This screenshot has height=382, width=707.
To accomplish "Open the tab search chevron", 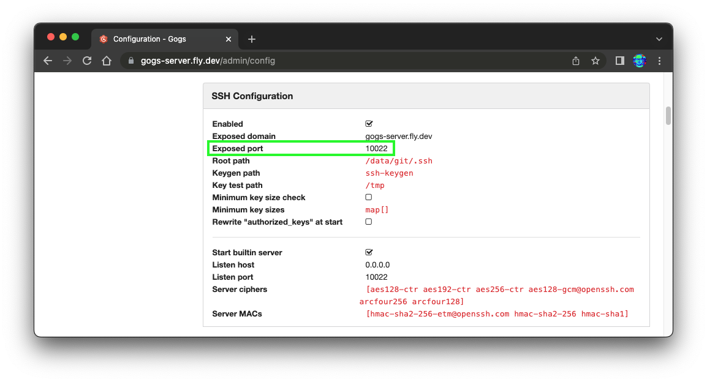I will pos(659,38).
